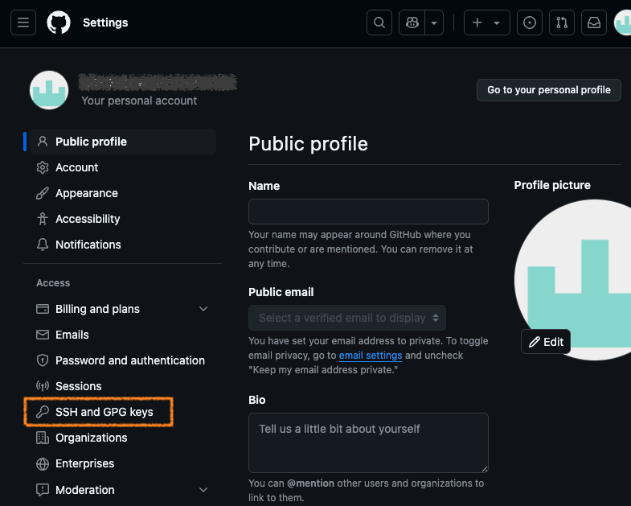Click the paintbrush icon beside Appearance
The image size is (631, 506).
click(43, 193)
